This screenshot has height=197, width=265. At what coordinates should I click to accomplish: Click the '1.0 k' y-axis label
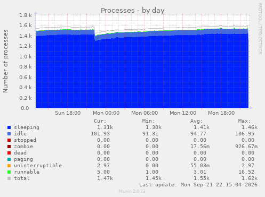coord(26,57)
